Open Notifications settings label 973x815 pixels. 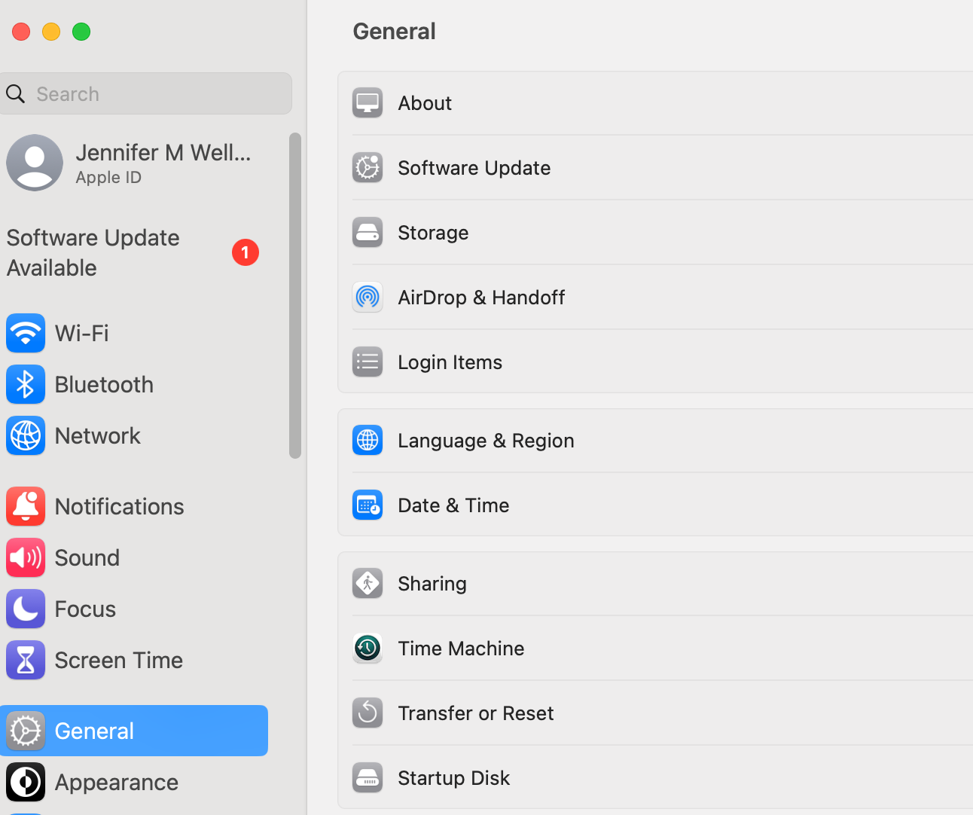[119, 506]
